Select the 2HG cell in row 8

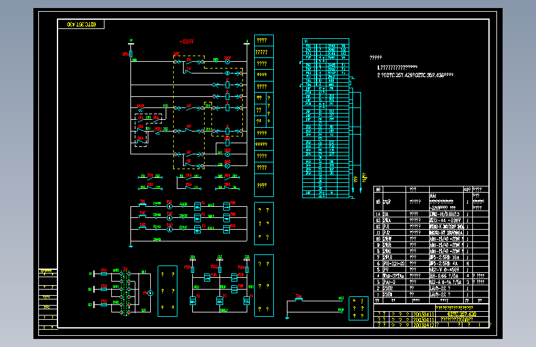pyautogui.click(x=394, y=251)
